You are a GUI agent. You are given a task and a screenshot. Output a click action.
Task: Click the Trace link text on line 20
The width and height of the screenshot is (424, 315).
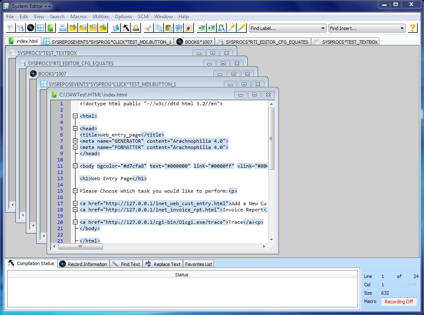(236, 222)
